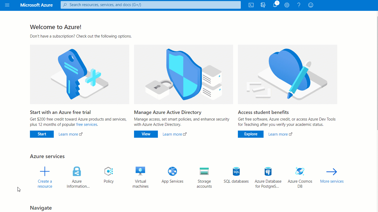
Task: Click the Explore student benefits button
Action: [251, 134]
